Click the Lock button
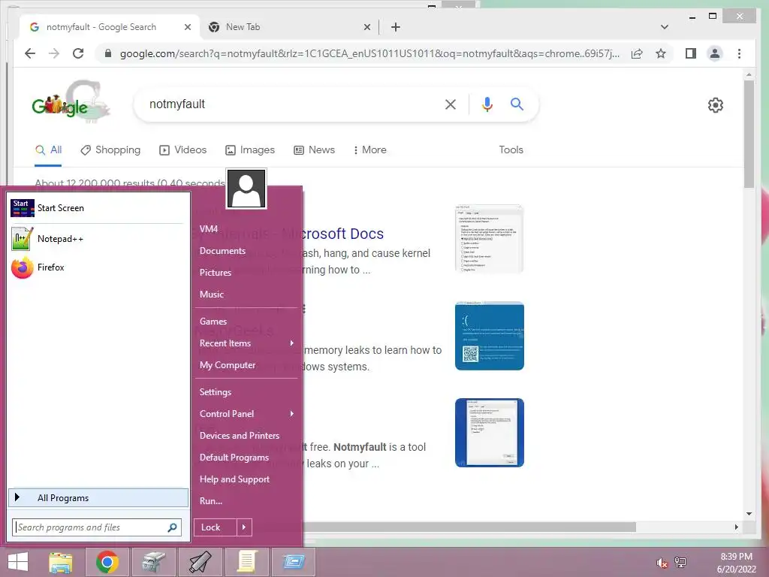The height and width of the screenshot is (577, 769). coord(216,527)
